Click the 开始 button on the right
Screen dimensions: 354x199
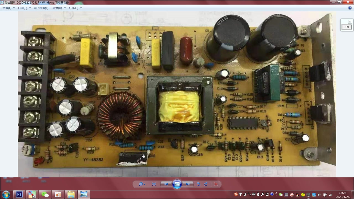click(x=346, y=27)
